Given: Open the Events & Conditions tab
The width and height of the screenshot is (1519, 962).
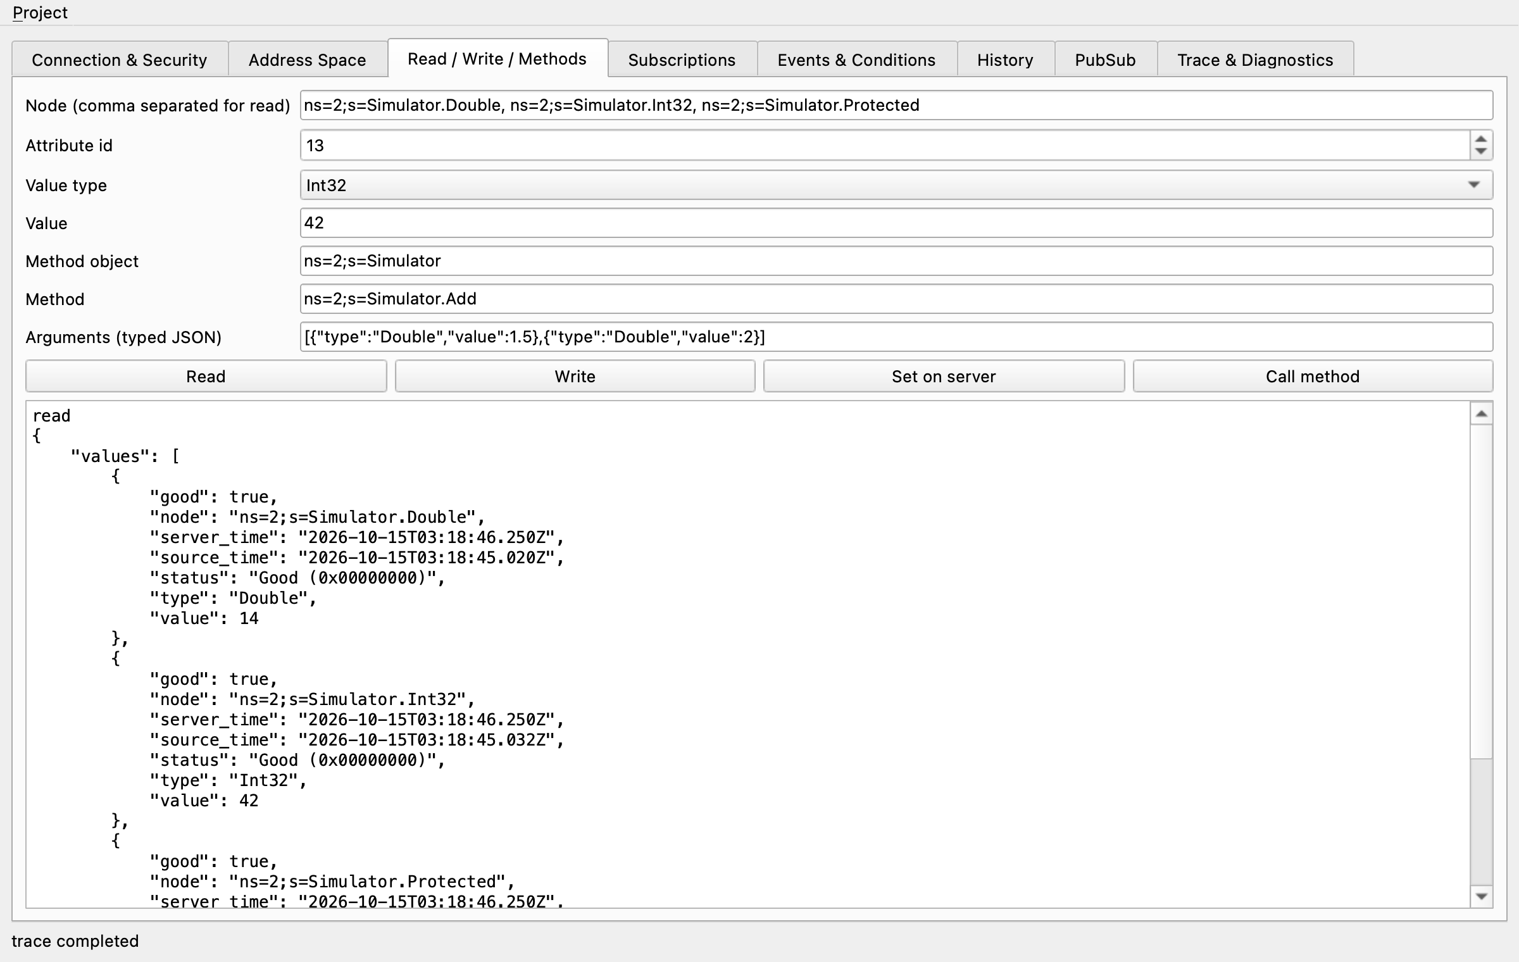Looking at the screenshot, I should pos(856,59).
